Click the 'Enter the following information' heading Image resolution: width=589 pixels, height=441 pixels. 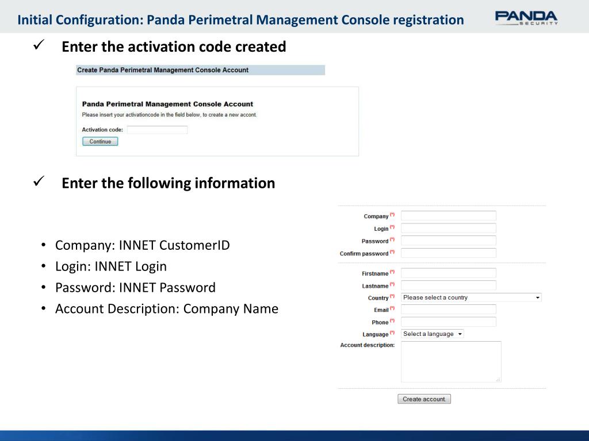(x=169, y=183)
